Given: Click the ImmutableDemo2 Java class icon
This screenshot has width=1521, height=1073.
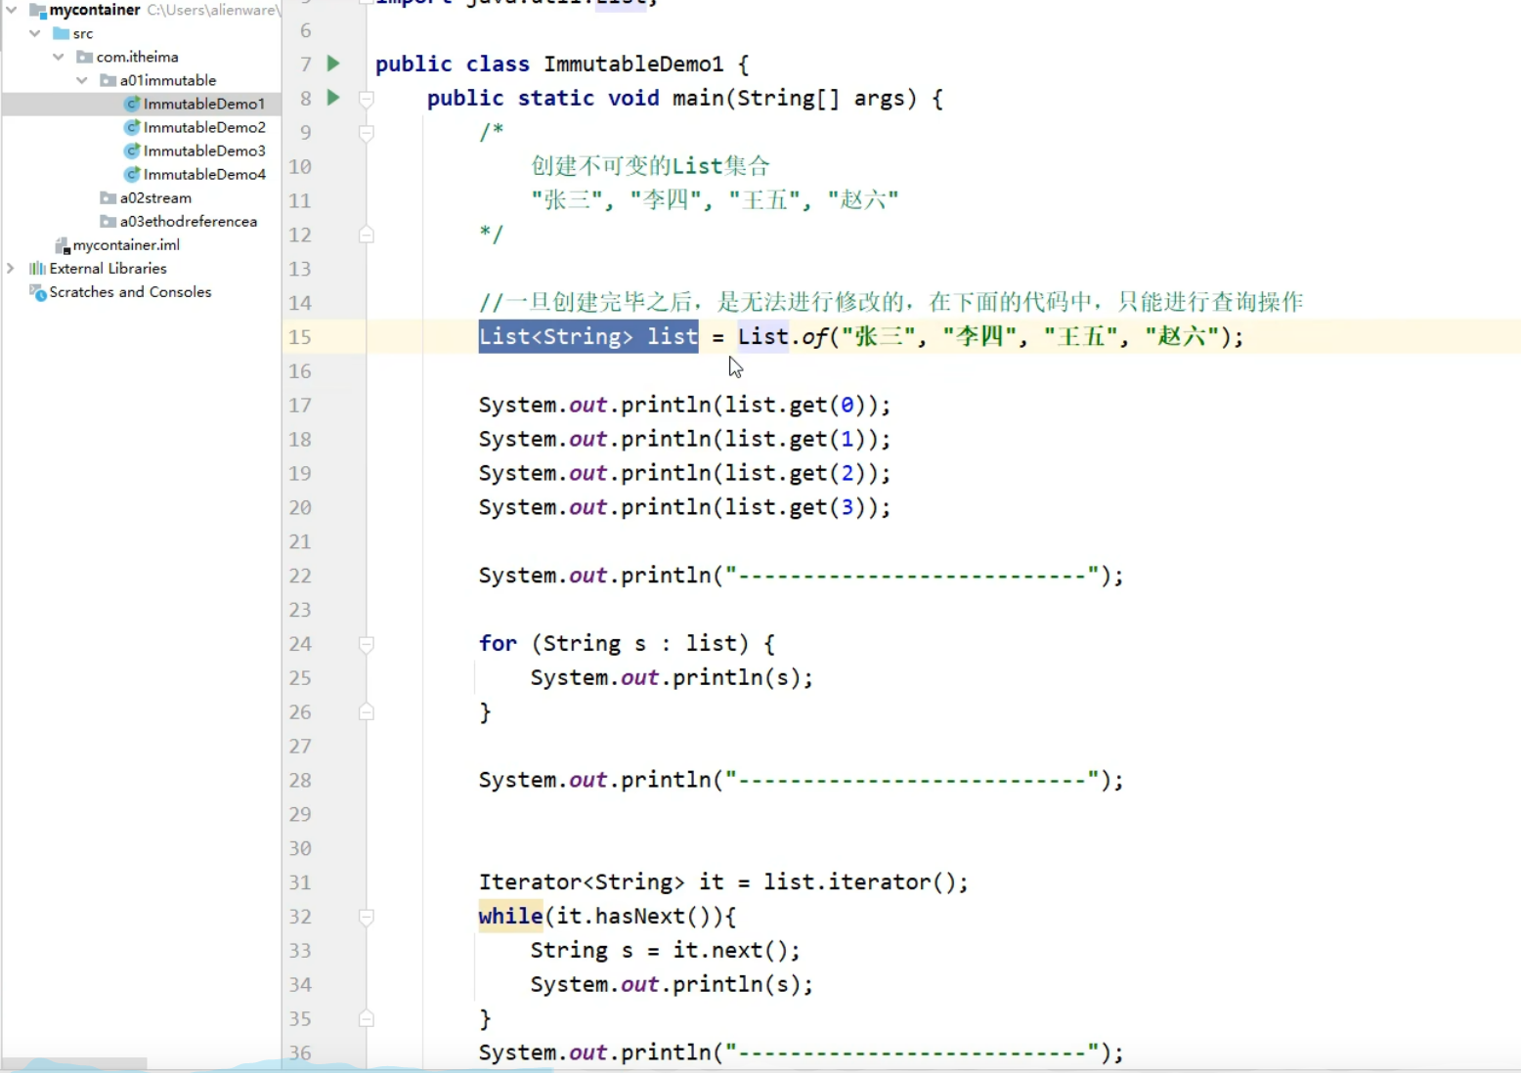Looking at the screenshot, I should 133,127.
